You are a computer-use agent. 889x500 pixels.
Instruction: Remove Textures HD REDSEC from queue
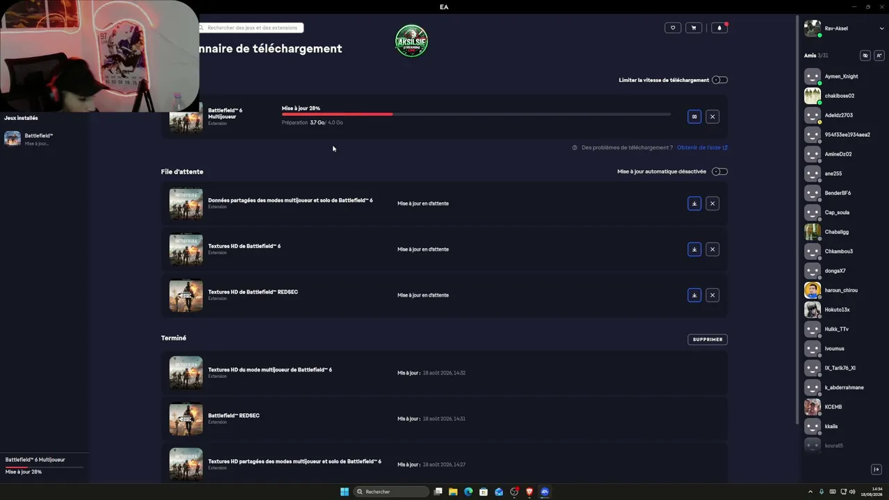click(712, 295)
